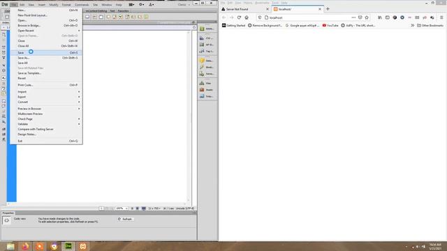Viewport: 447px width, 251px height.
Task: Open the AP Elements panel icon
Action: pyautogui.click(x=207, y=45)
